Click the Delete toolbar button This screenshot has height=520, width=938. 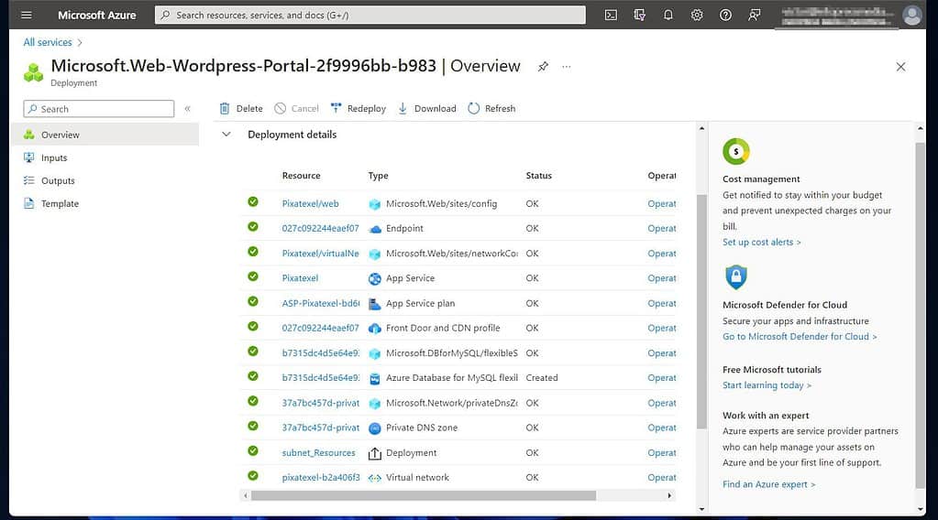pos(241,109)
